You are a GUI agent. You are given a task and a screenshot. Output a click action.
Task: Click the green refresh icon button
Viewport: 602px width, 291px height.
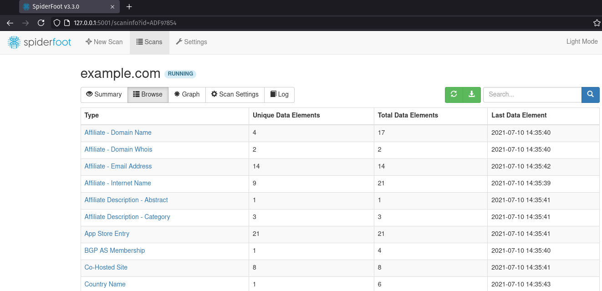tap(454, 94)
